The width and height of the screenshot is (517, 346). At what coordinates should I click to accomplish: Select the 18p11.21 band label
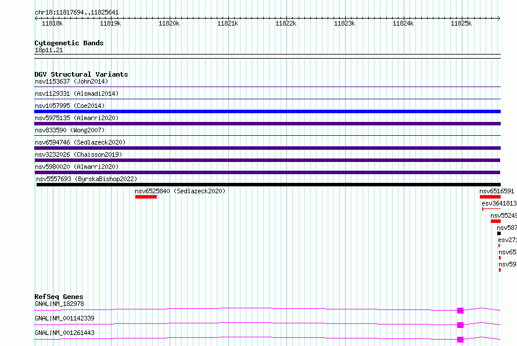(x=49, y=50)
